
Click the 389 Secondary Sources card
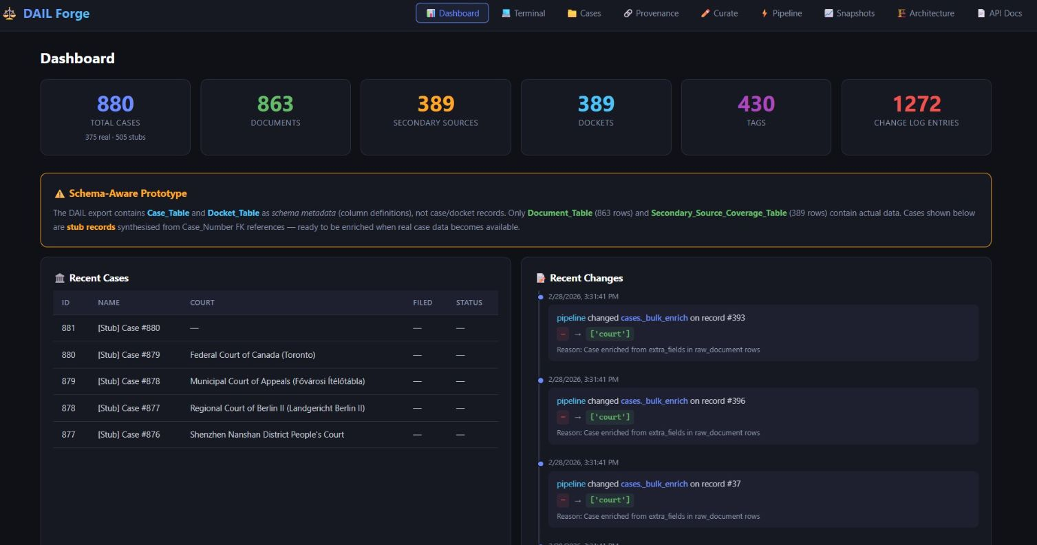pyautogui.click(x=436, y=117)
